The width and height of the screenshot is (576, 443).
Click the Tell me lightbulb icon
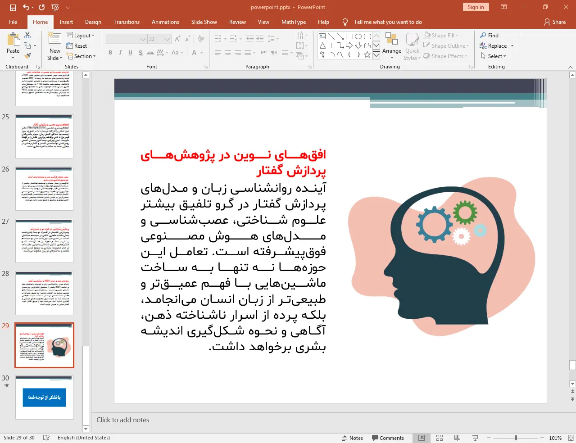click(x=345, y=22)
